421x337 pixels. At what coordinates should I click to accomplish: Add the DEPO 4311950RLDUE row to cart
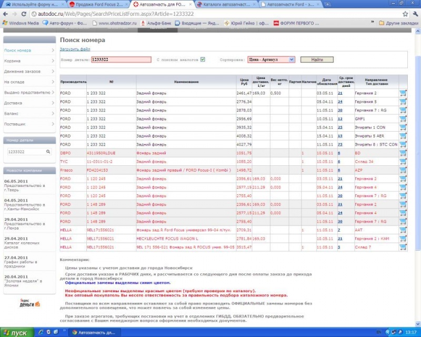(403, 153)
